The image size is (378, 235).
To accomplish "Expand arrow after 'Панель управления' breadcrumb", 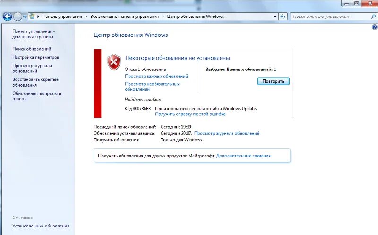I will [x=86, y=17].
